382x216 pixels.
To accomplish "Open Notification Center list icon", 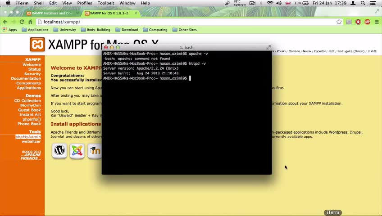I will 373,3.
